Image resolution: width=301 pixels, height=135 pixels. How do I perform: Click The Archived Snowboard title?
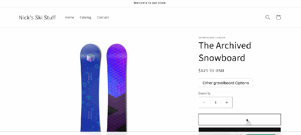(x=225, y=51)
